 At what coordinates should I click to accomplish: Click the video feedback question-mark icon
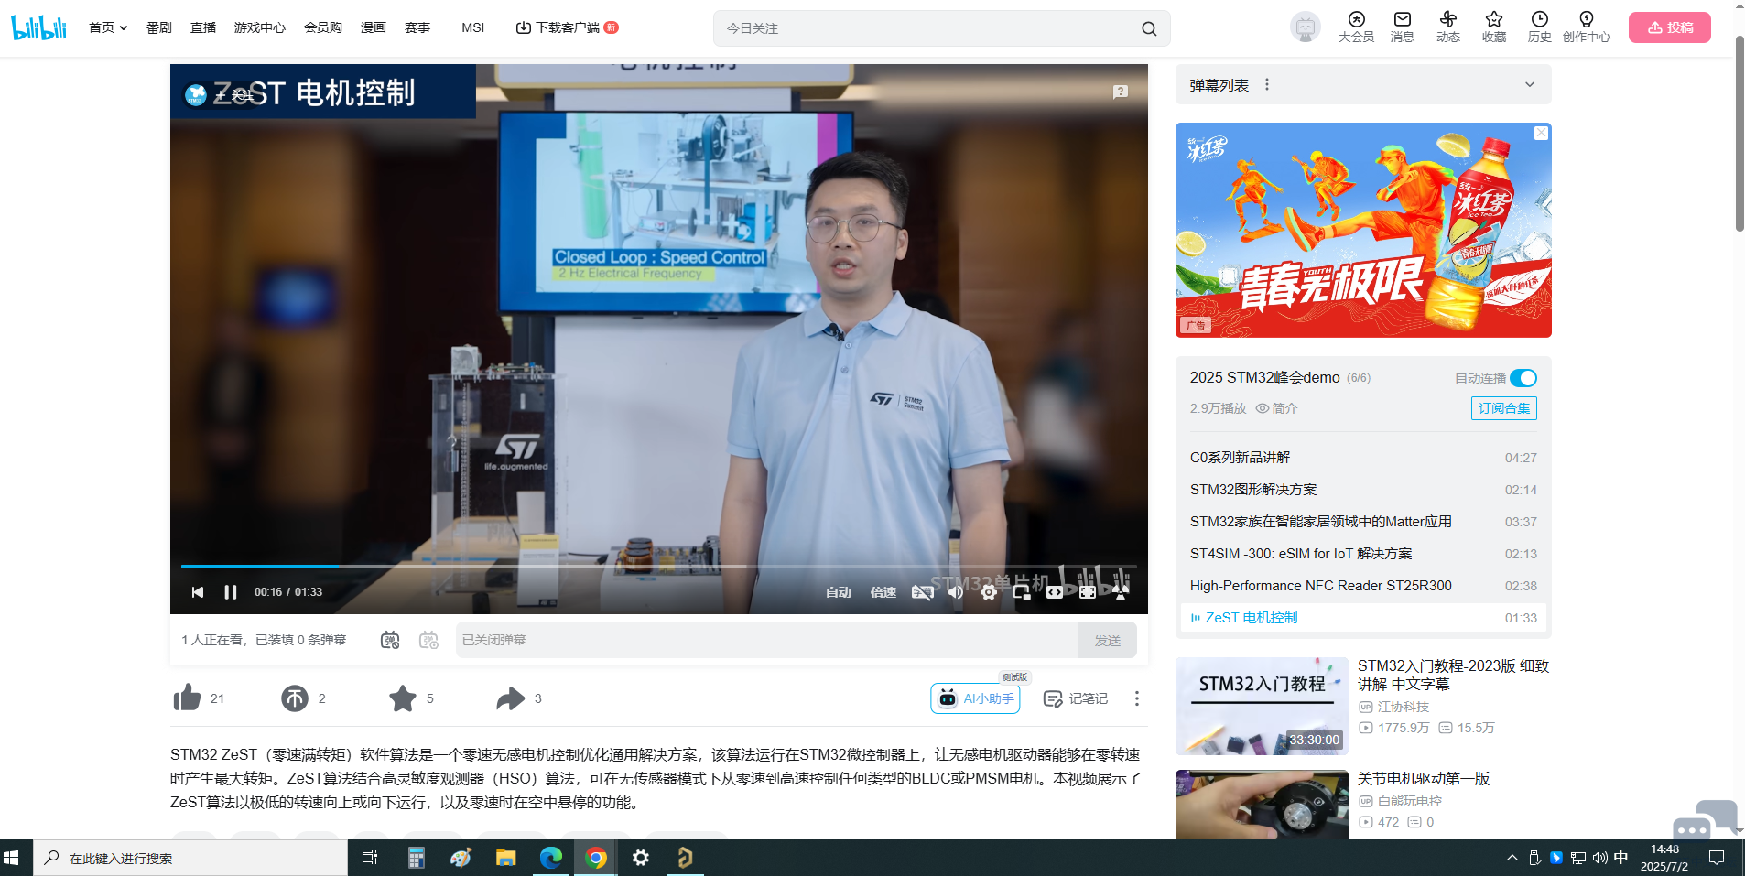(1121, 92)
